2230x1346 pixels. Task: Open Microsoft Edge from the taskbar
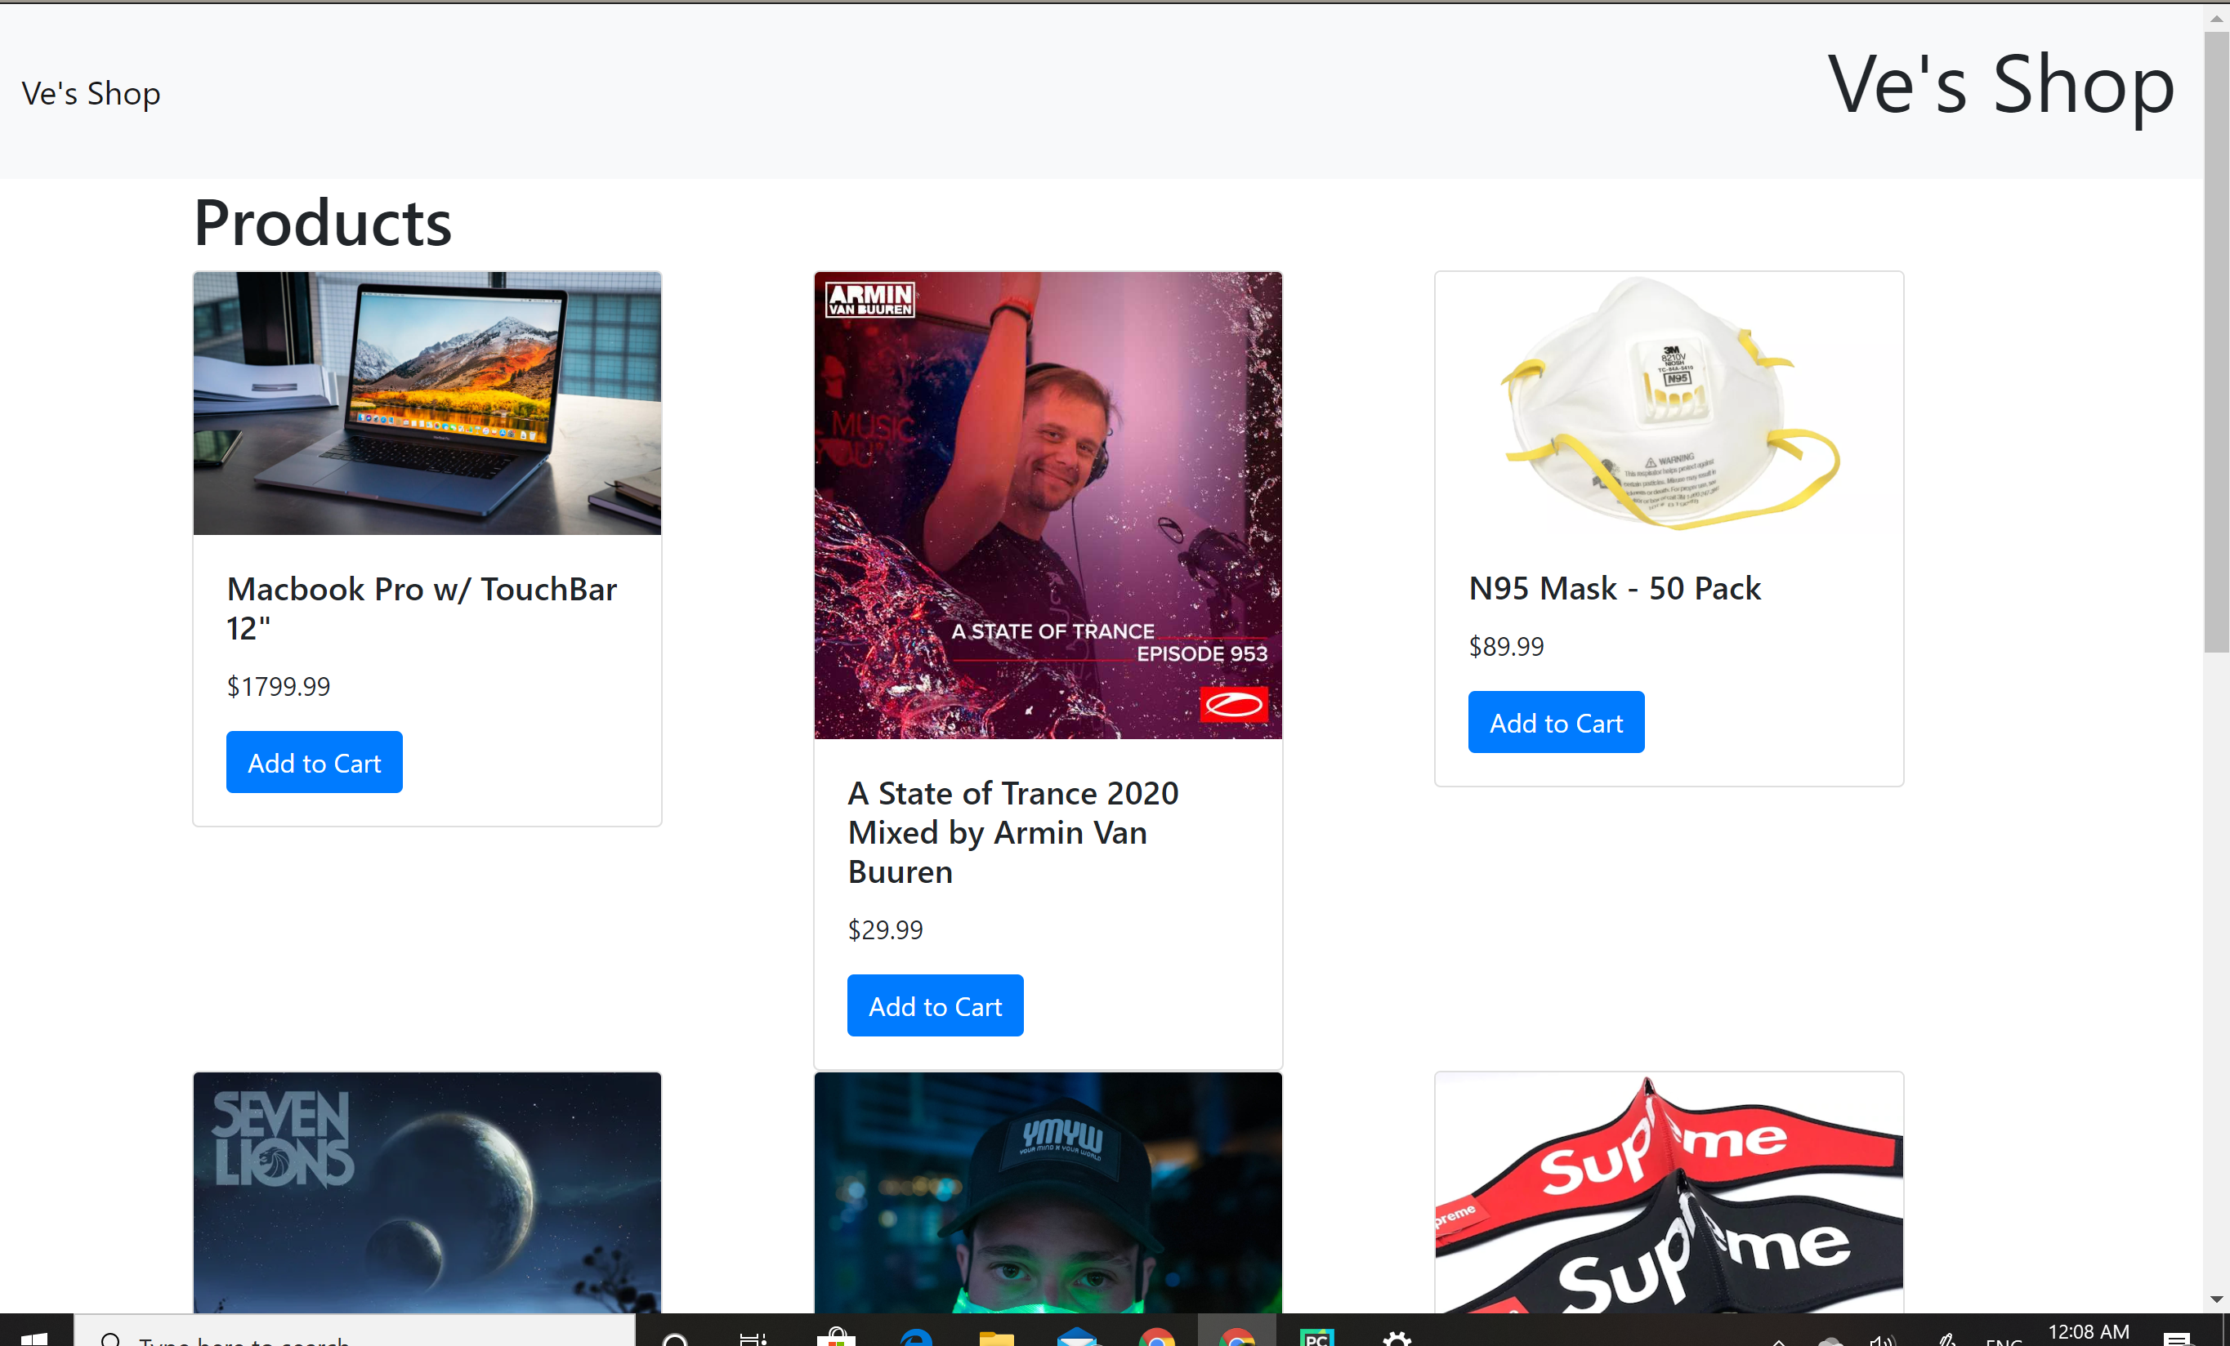(917, 1336)
